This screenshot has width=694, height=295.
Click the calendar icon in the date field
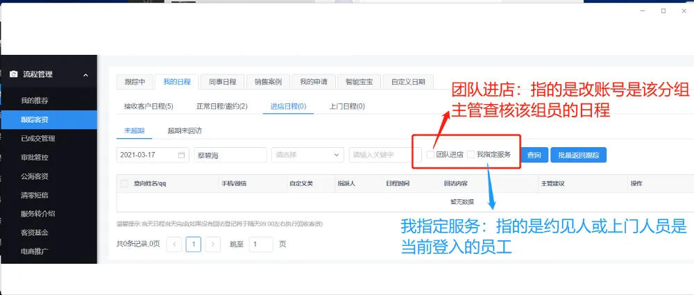[x=182, y=155]
